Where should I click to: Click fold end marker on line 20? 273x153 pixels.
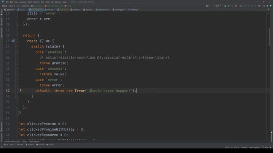click(x=17, y=25)
